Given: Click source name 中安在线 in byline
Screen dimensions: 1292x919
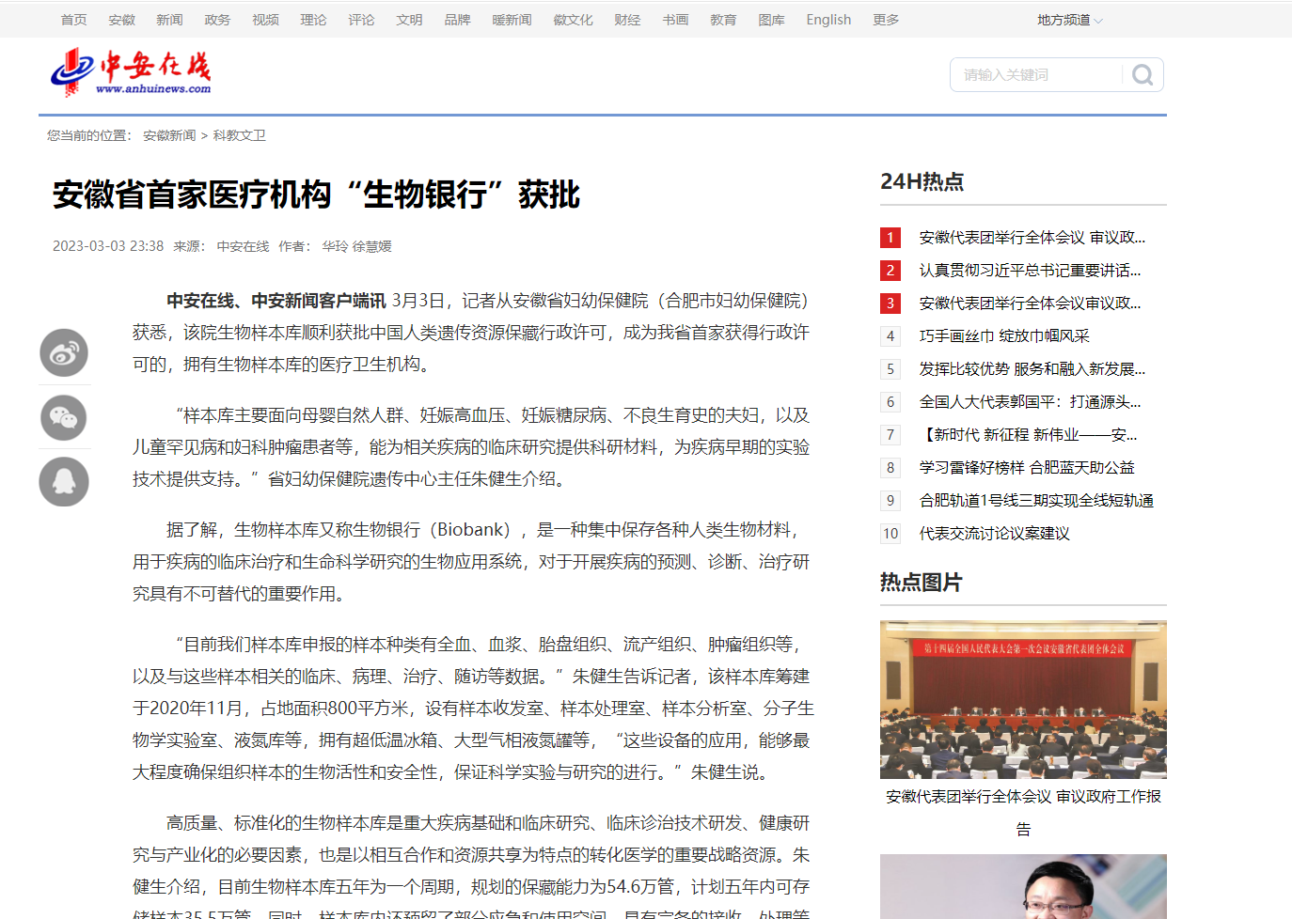Looking at the screenshot, I should pos(244,246).
